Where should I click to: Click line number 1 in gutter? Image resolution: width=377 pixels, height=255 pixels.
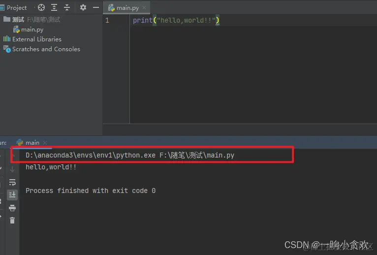point(107,21)
